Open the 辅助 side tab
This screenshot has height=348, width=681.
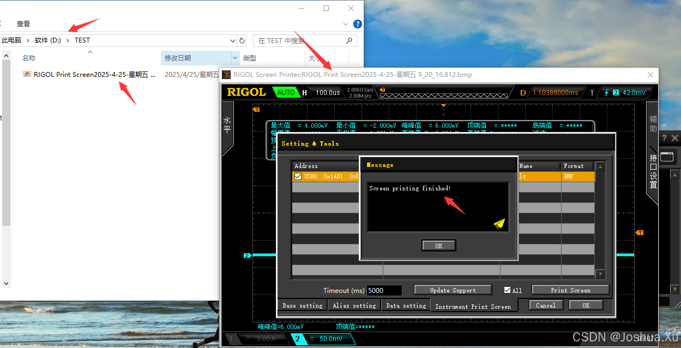click(653, 124)
